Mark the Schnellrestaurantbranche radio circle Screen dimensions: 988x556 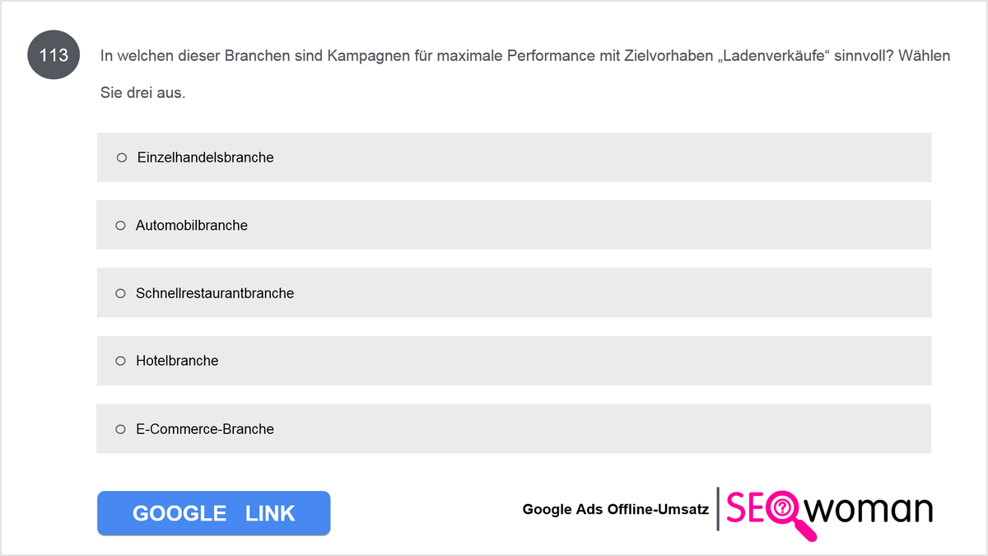coord(120,293)
